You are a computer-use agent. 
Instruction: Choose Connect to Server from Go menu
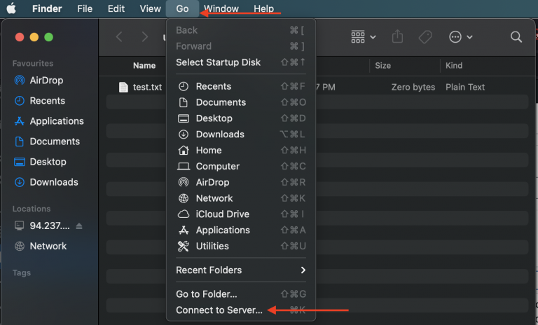(219, 310)
